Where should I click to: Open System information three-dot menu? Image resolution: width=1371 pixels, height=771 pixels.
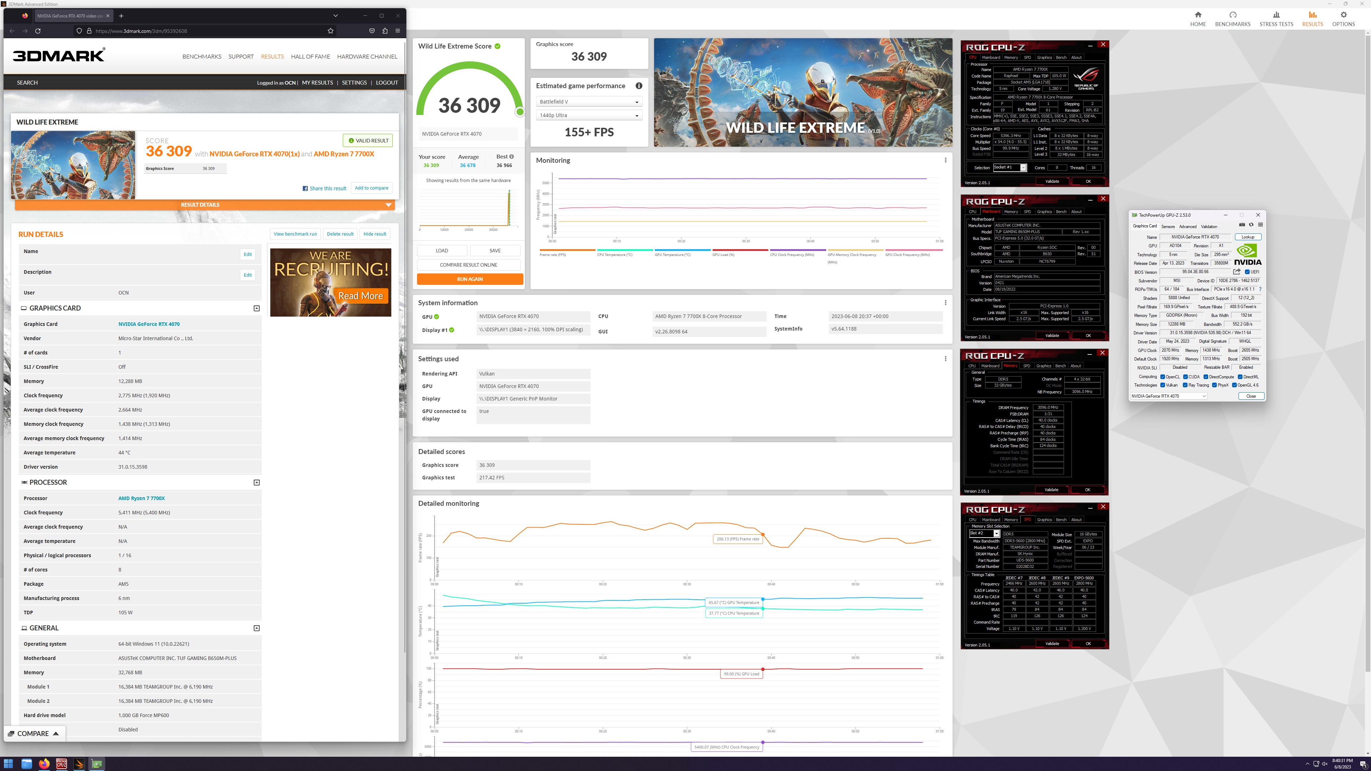(945, 303)
